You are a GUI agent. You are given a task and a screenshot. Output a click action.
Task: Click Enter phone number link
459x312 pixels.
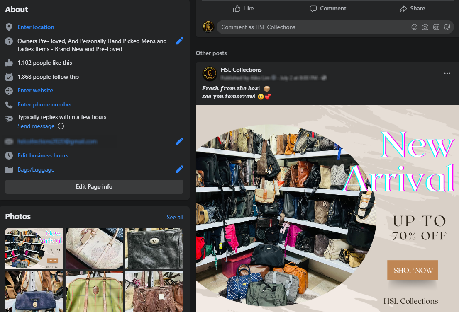coord(44,104)
